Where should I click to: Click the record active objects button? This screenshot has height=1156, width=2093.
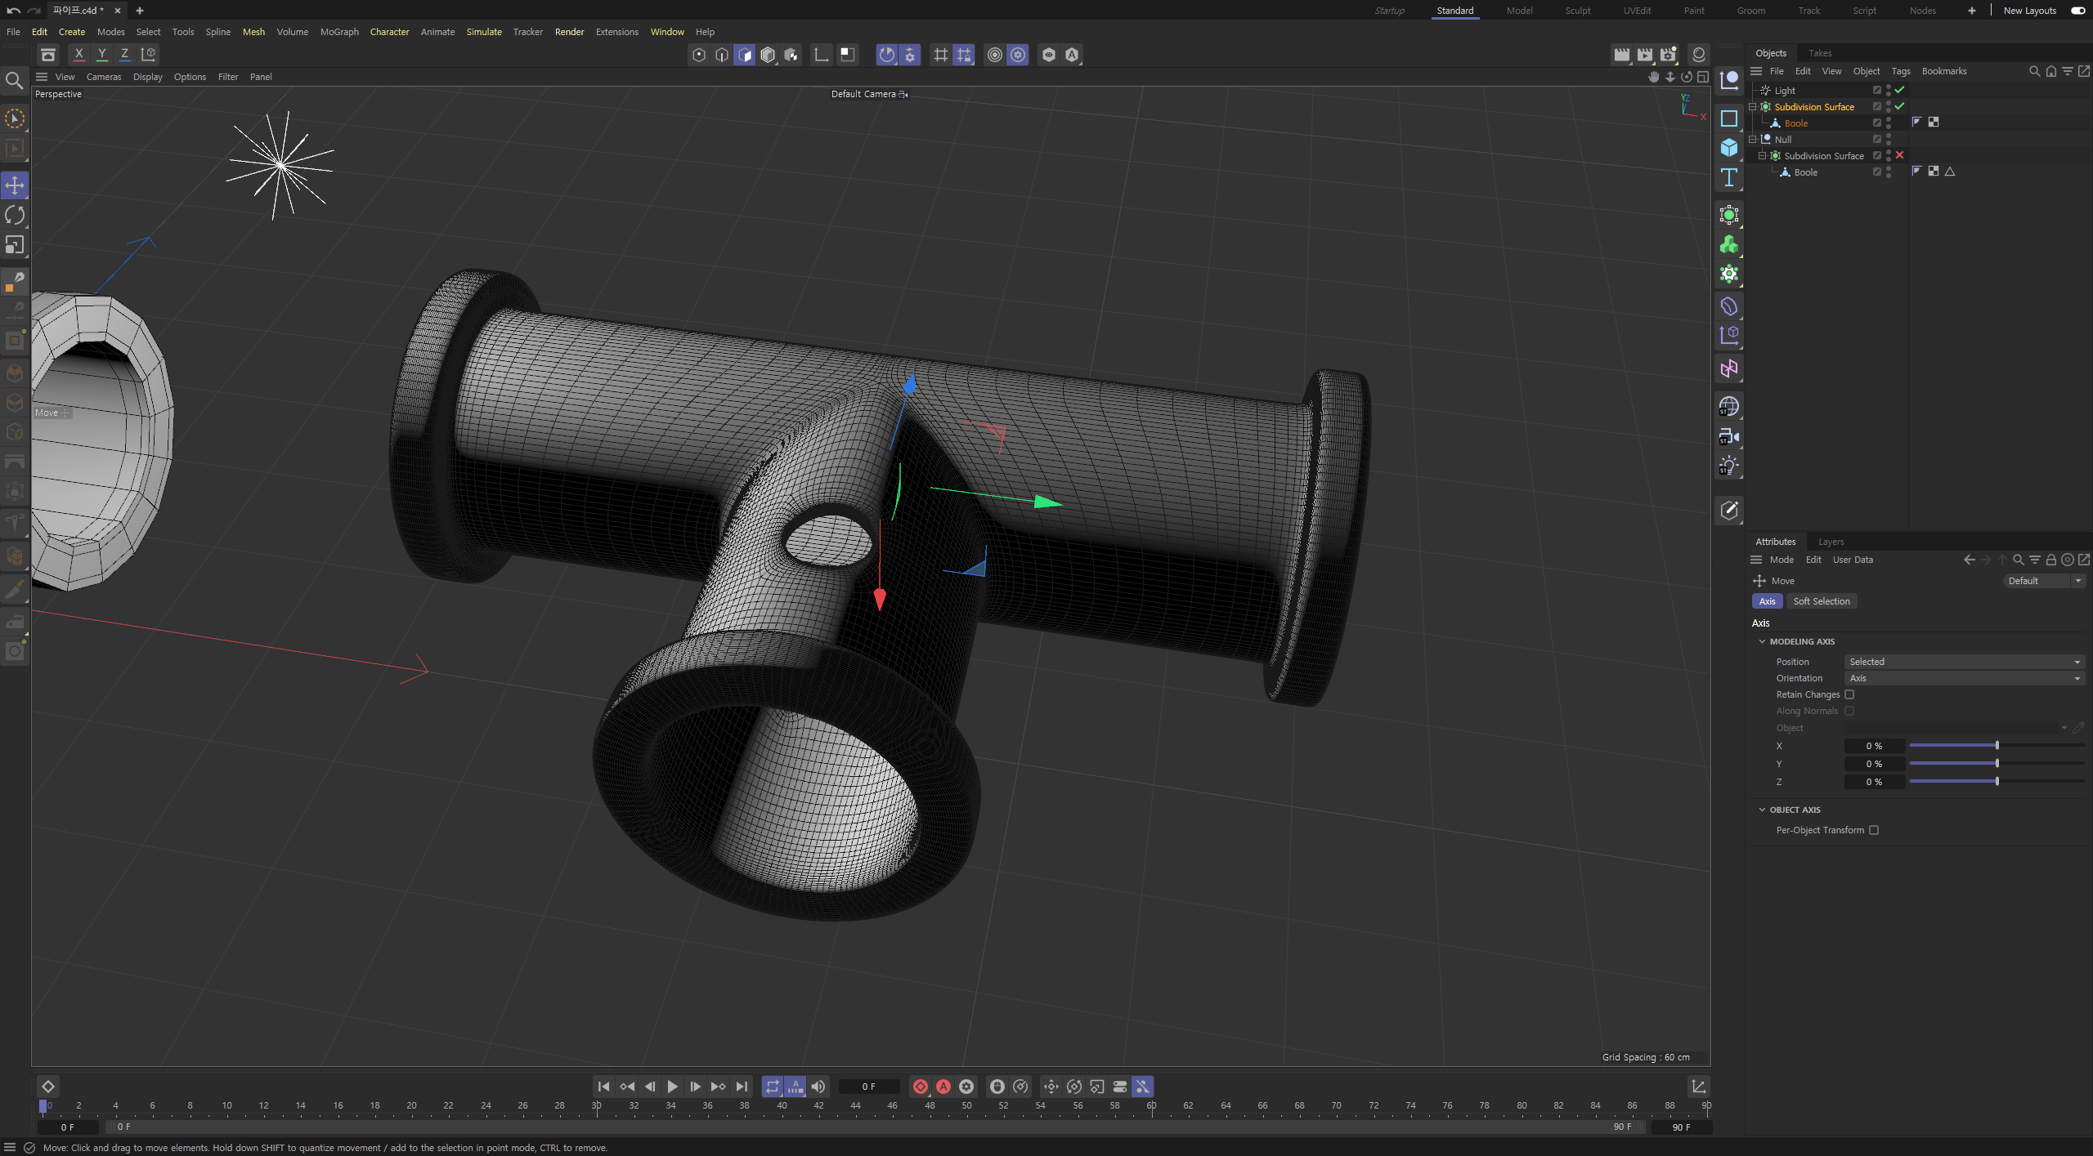tap(921, 1087)
